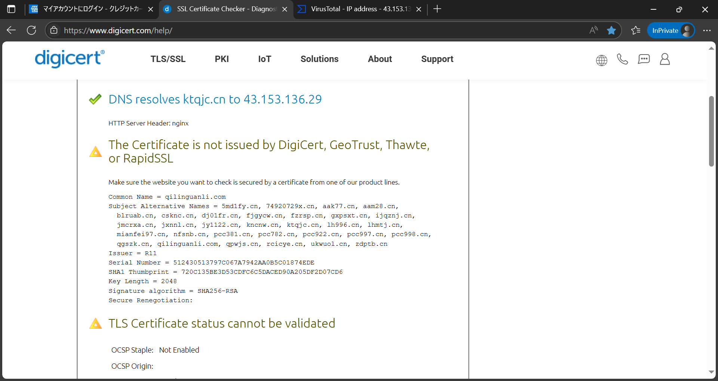The image size is (718, 381).
Task: Open browser settings and more menu
Action: (x=707, y=30)
